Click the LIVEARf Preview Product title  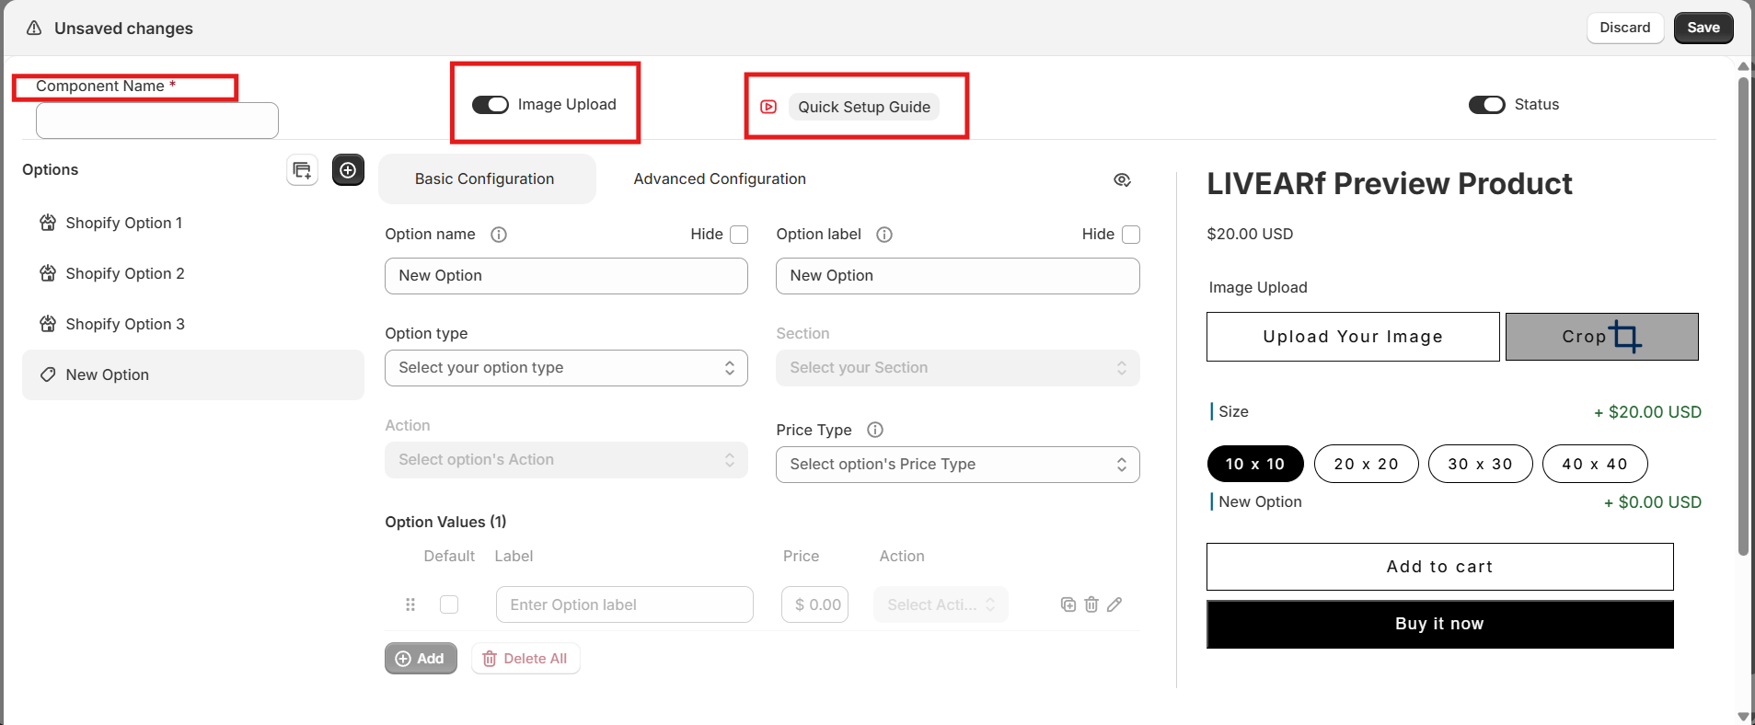pyautogui.click(x=1389, y=184)
